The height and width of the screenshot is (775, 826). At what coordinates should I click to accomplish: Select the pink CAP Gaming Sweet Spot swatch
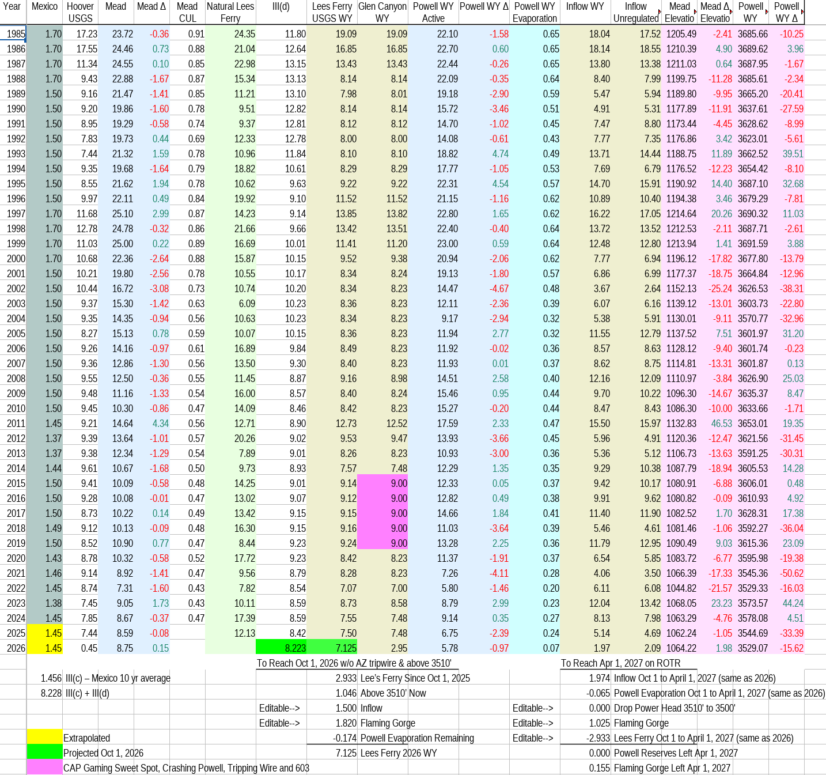(44, 768)
